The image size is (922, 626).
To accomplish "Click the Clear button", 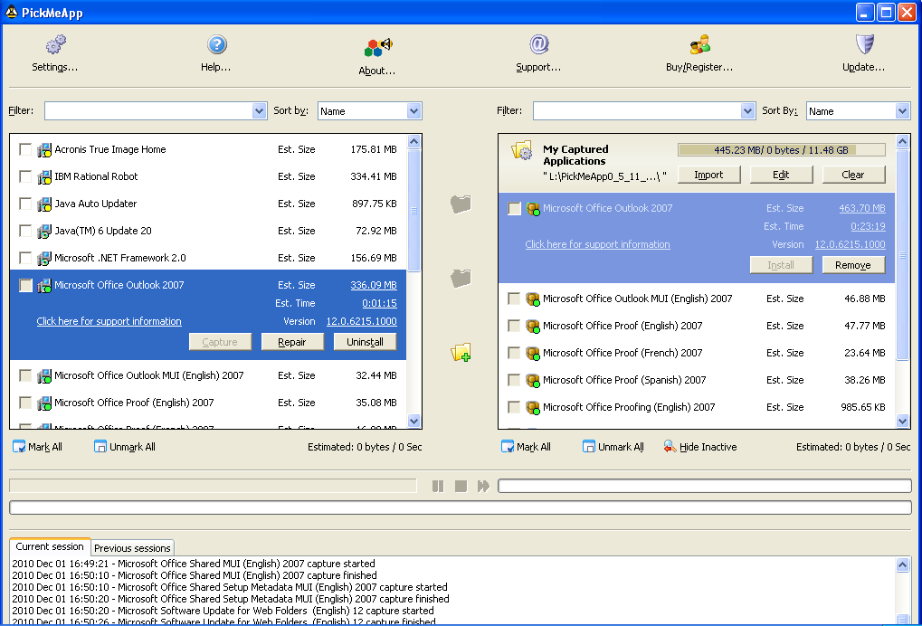I will pyautogui.click(x=854, y=175).
